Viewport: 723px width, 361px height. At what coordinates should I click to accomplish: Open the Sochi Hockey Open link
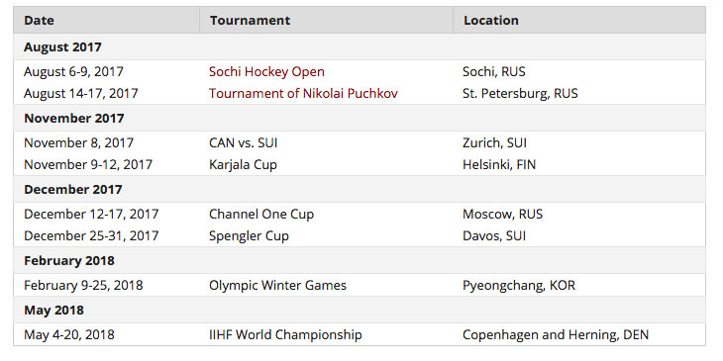click(x=266, y=72)
